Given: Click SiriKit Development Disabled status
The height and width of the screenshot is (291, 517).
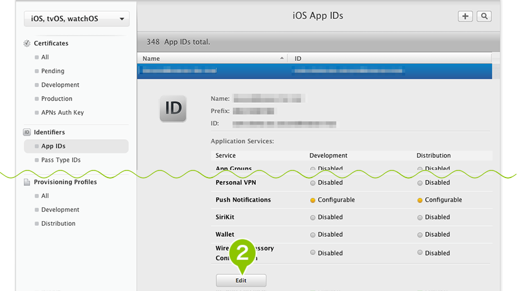Looking at the screenshot, I should pos(326,218).
